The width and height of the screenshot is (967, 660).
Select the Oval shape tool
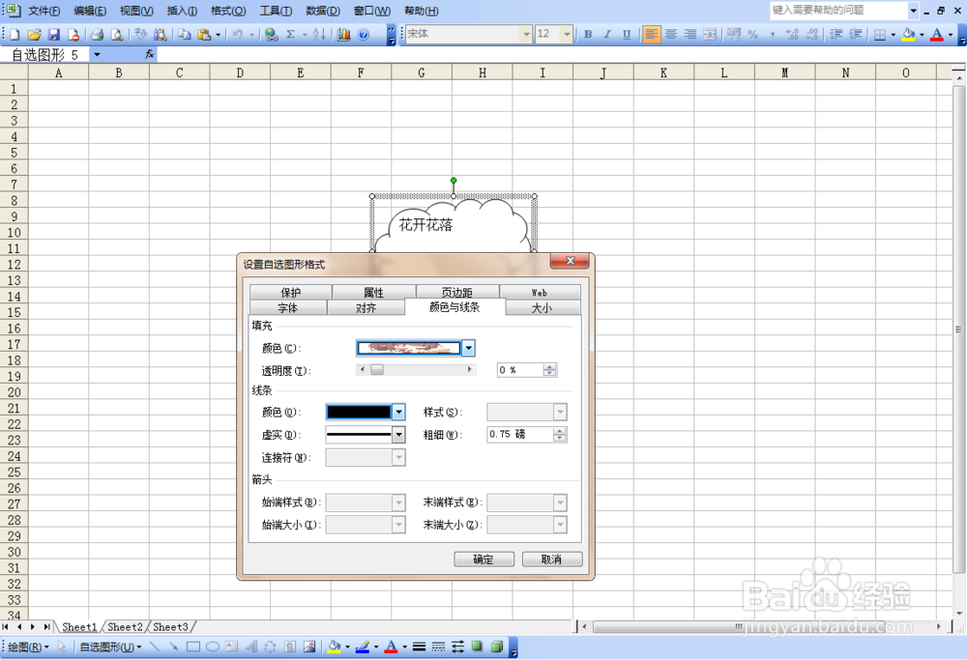click(212, 647)
